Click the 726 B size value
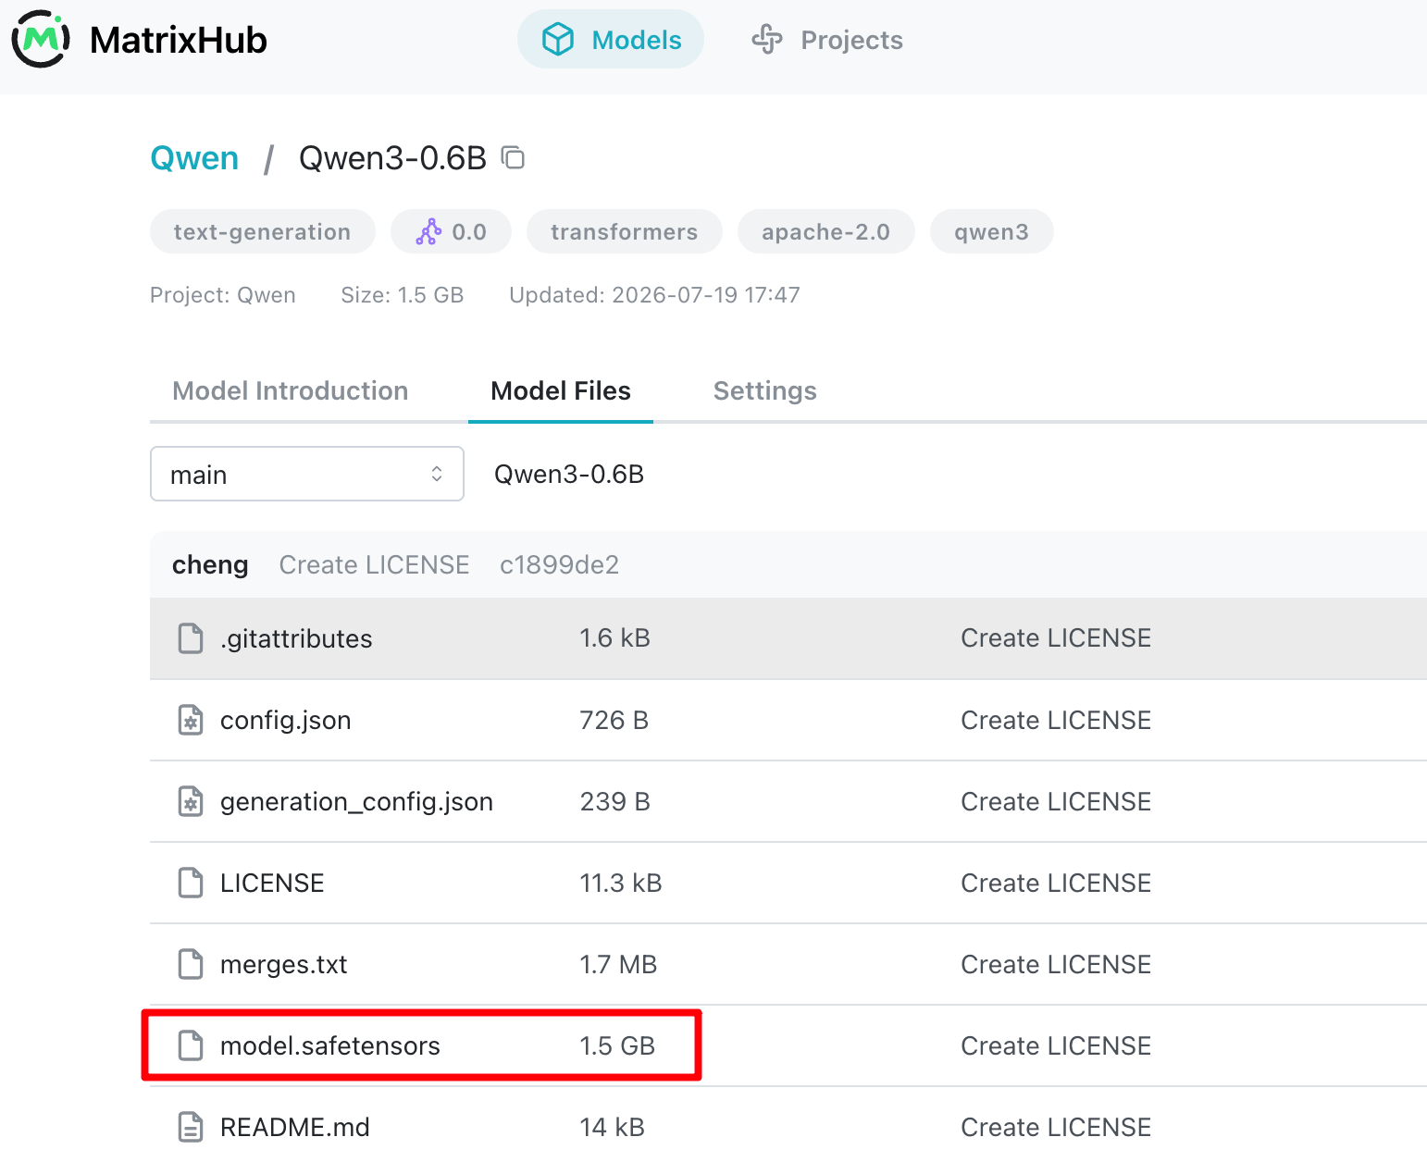This screenshot has height=1162, width=1427. coord(614,720)
